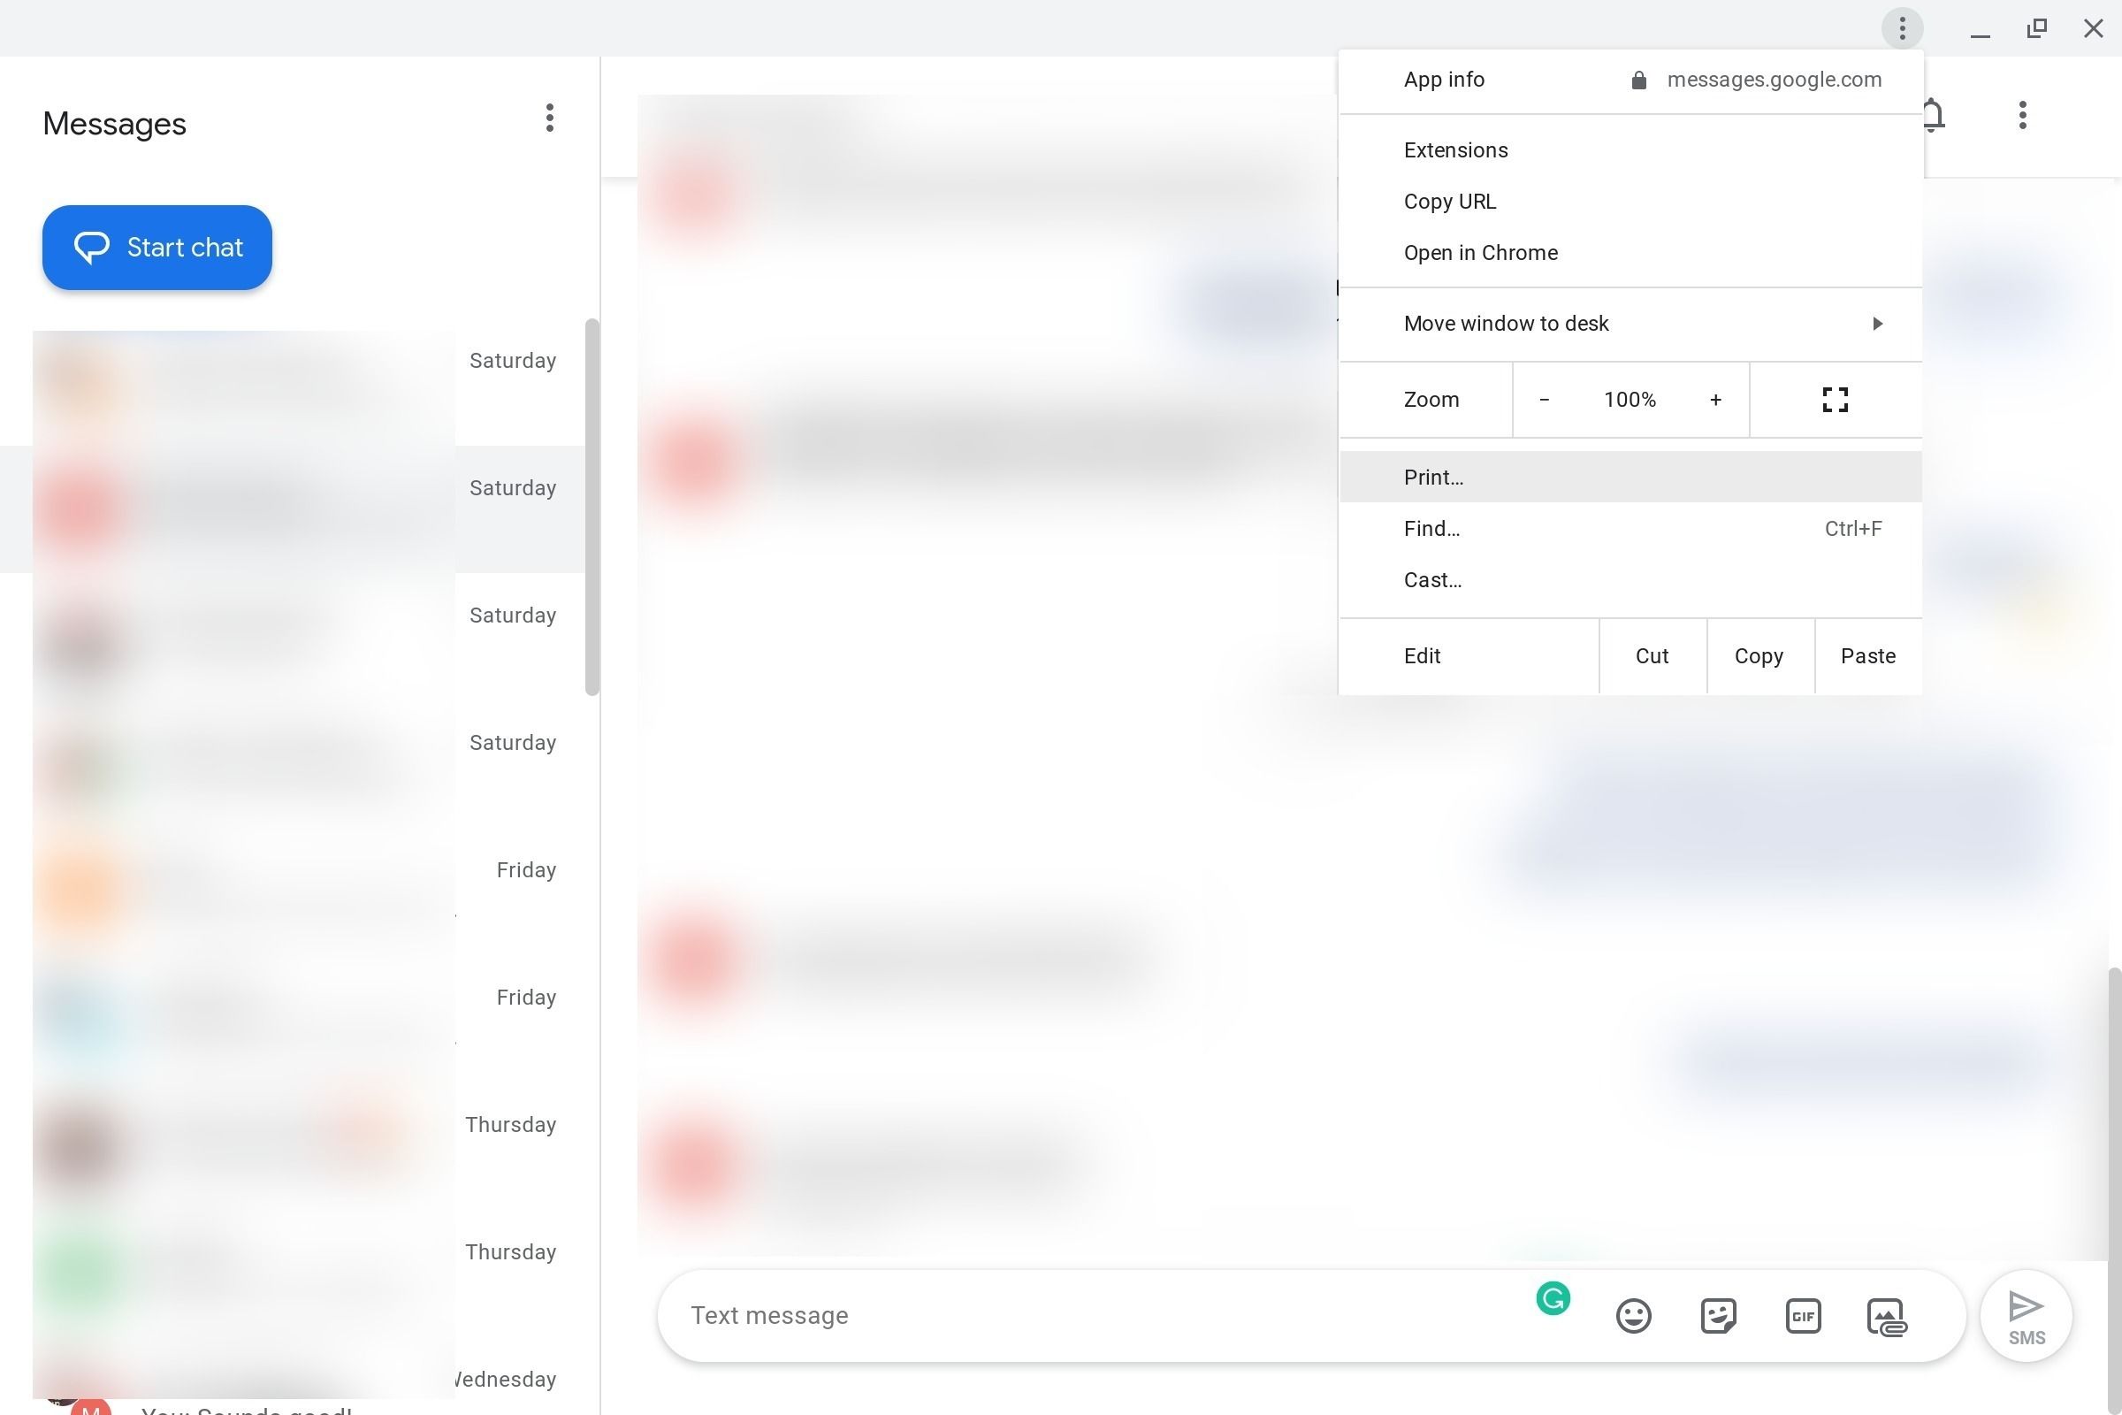
Task: Open the emoji picker in message box
Action: point(1633,1316)
